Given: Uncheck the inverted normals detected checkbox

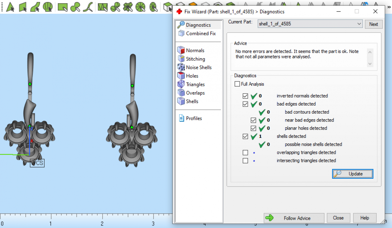Looking at the screenshot, I should (x=245, y=96).
